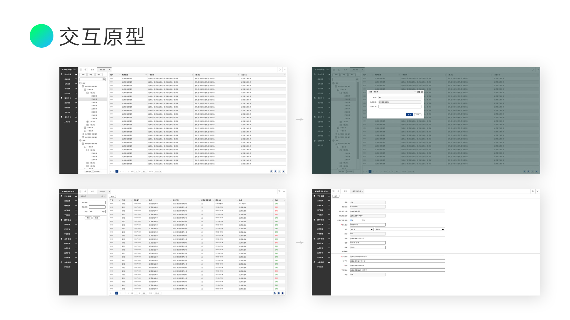Click blue 保存 button in 新增一级目录 dialog
The width and height of the screenshot is (570, 320).
click(x=409, y=115)
